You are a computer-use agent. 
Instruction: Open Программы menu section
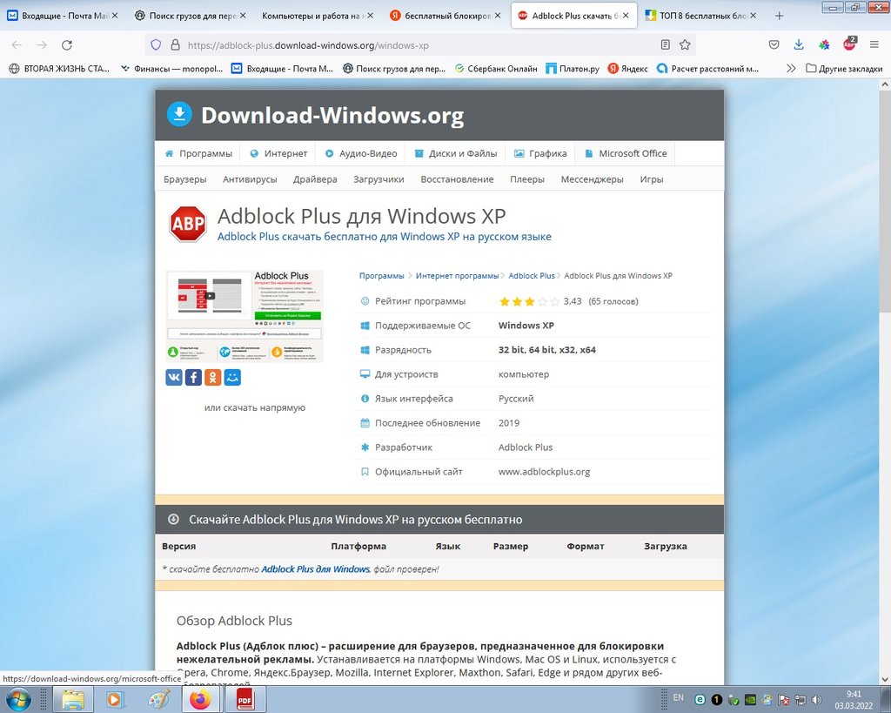click(x=198, y=153)
